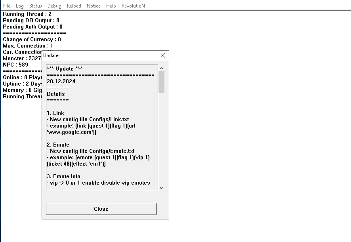Click the '3. Emote Info' heading
Screen dimensions: 351x242
tap(63, 176)
